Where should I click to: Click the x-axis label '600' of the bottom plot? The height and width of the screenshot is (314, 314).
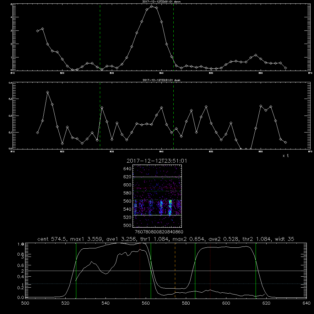(226, 303)
